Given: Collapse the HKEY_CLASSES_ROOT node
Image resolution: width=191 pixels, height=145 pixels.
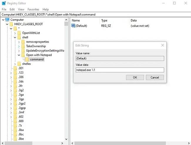Looking at the screenshot, I should coord(7,24).
